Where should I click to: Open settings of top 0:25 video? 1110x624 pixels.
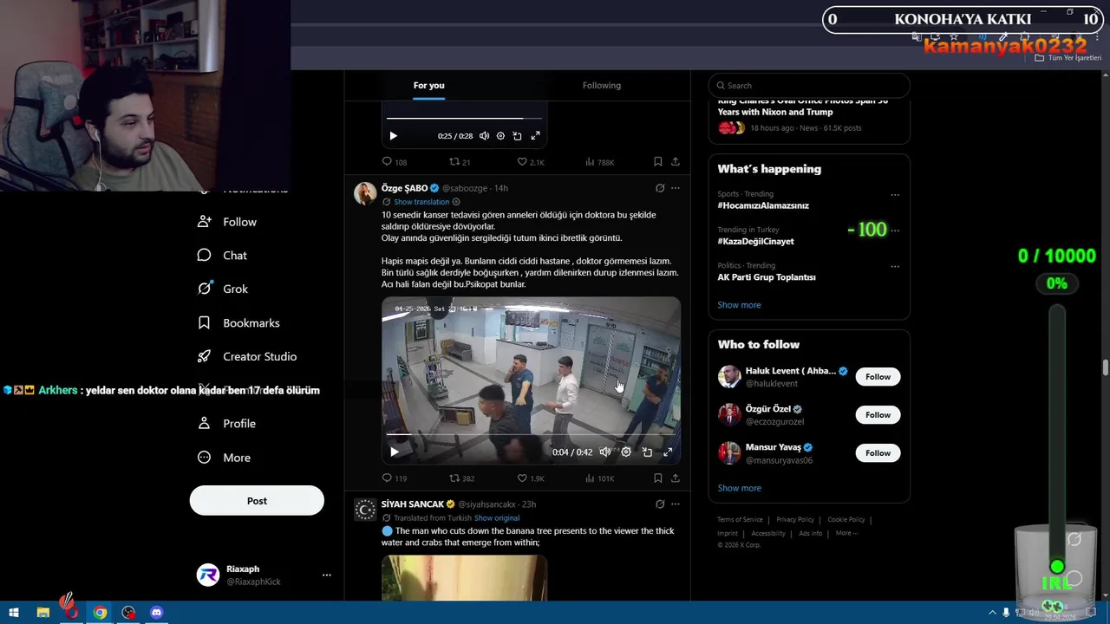[500, 136]
